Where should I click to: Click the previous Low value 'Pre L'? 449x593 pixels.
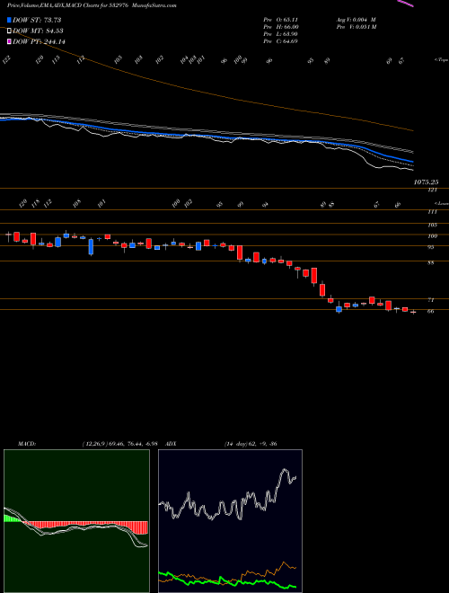pos(281,34)
